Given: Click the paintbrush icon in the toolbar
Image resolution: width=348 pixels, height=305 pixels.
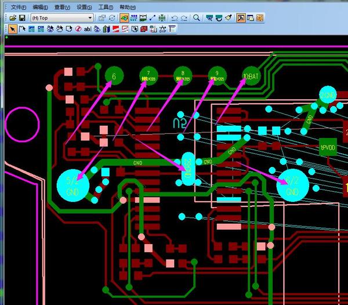Looking at the screenshot, I should pyautogui.click(x=229, y=18).
